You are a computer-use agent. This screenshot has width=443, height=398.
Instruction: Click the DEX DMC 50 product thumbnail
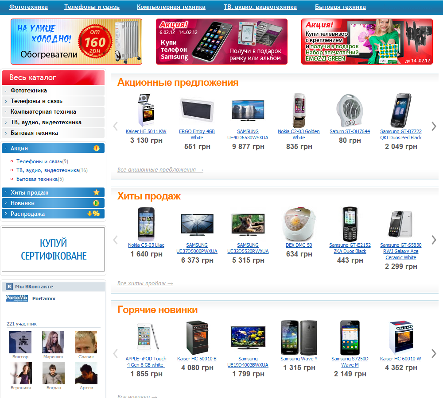[x=299, y=224]
